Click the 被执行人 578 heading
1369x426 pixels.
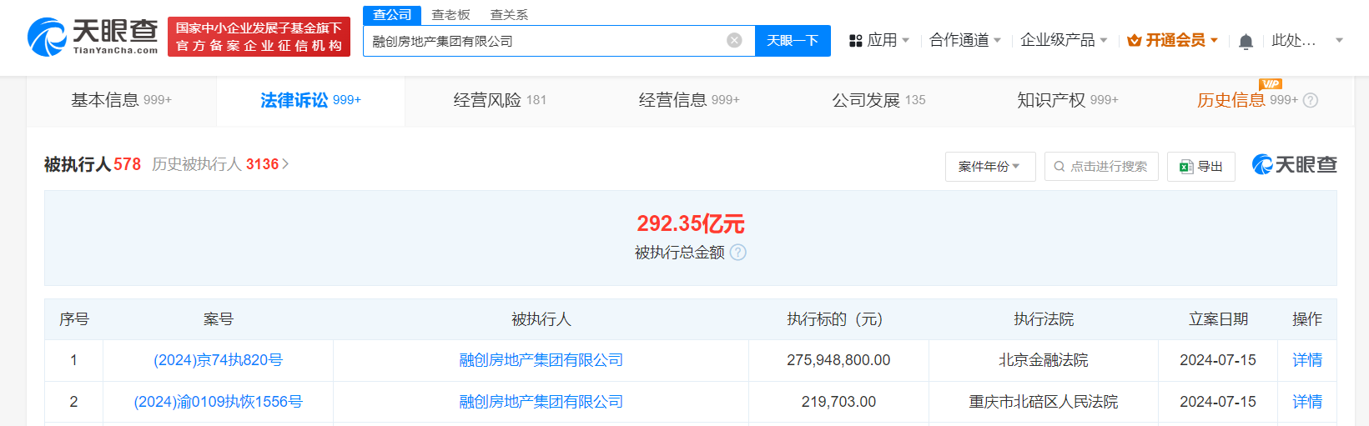click(x=92, y=164)
